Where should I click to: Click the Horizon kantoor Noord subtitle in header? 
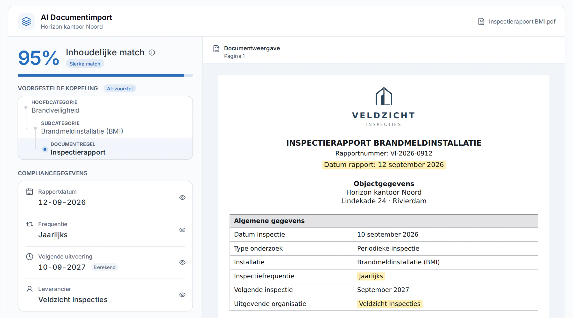click(x=72, y=27)
